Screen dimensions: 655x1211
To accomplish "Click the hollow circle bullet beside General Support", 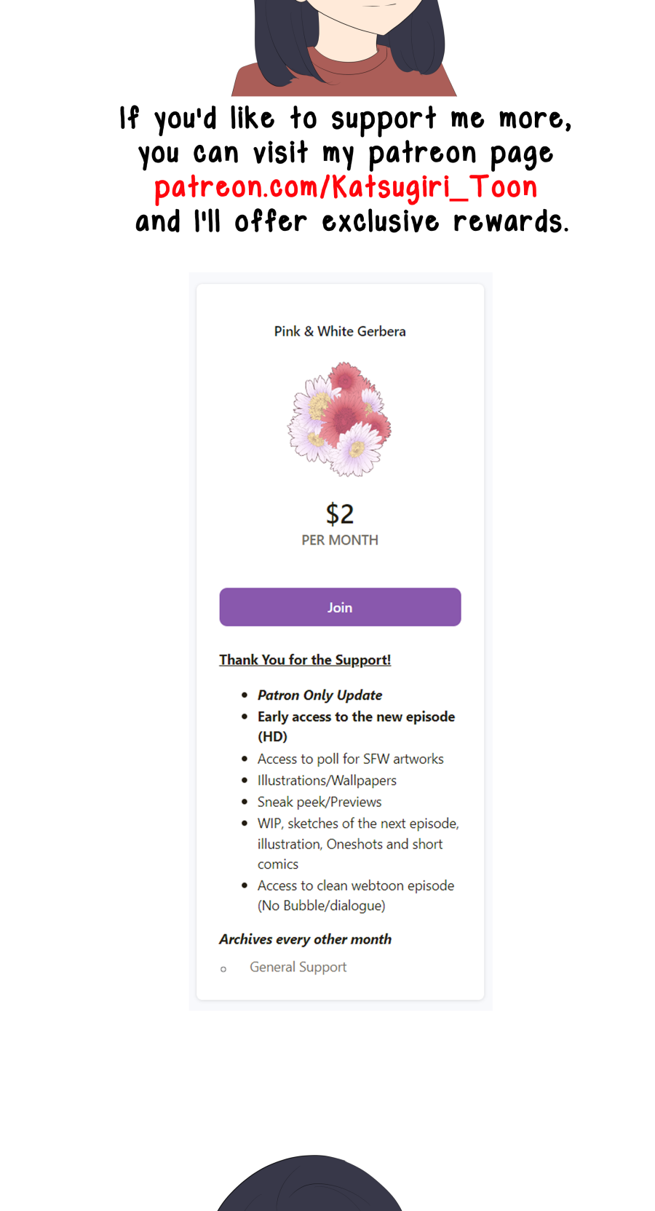I will point(223,969).
